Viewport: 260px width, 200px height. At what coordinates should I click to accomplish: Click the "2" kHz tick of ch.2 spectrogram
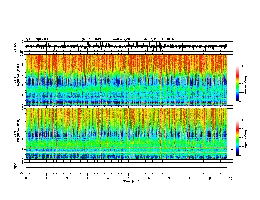coord(23,149)
